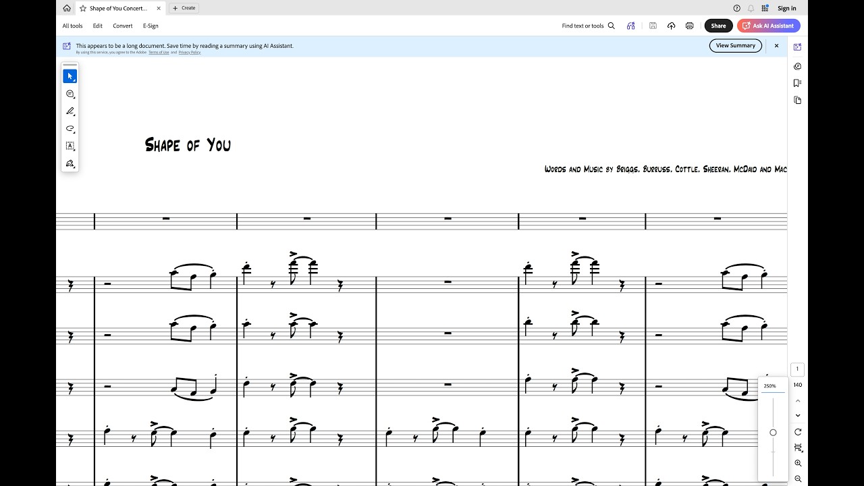Pick the highlighter pen tool
Screen dimensions: 864x486
click(70, 111)
